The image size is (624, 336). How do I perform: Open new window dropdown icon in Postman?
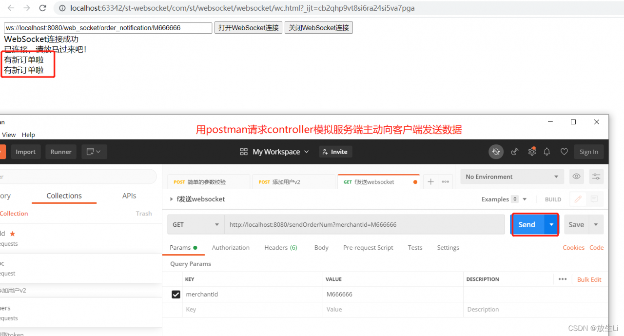coord(94,152)
